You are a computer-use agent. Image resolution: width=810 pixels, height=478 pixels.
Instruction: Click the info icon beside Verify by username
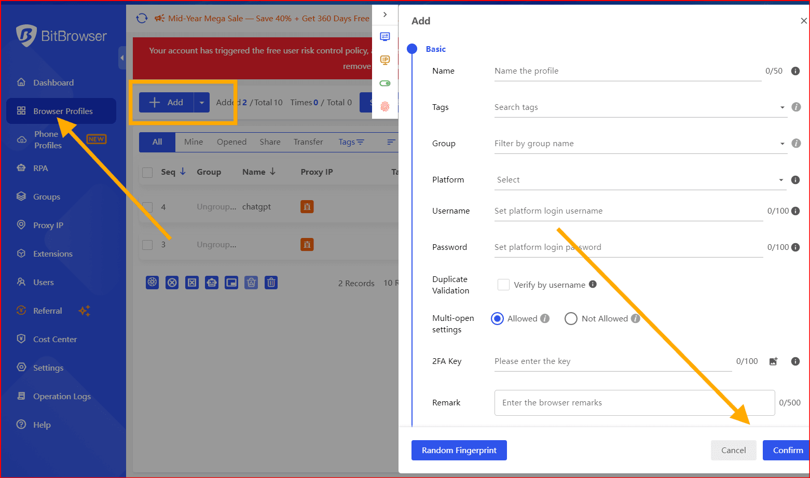coord(593,284)
